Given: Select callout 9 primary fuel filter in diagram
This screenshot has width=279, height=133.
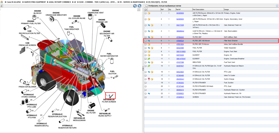Looking at the screenshot, I should [x=31, y=27].
